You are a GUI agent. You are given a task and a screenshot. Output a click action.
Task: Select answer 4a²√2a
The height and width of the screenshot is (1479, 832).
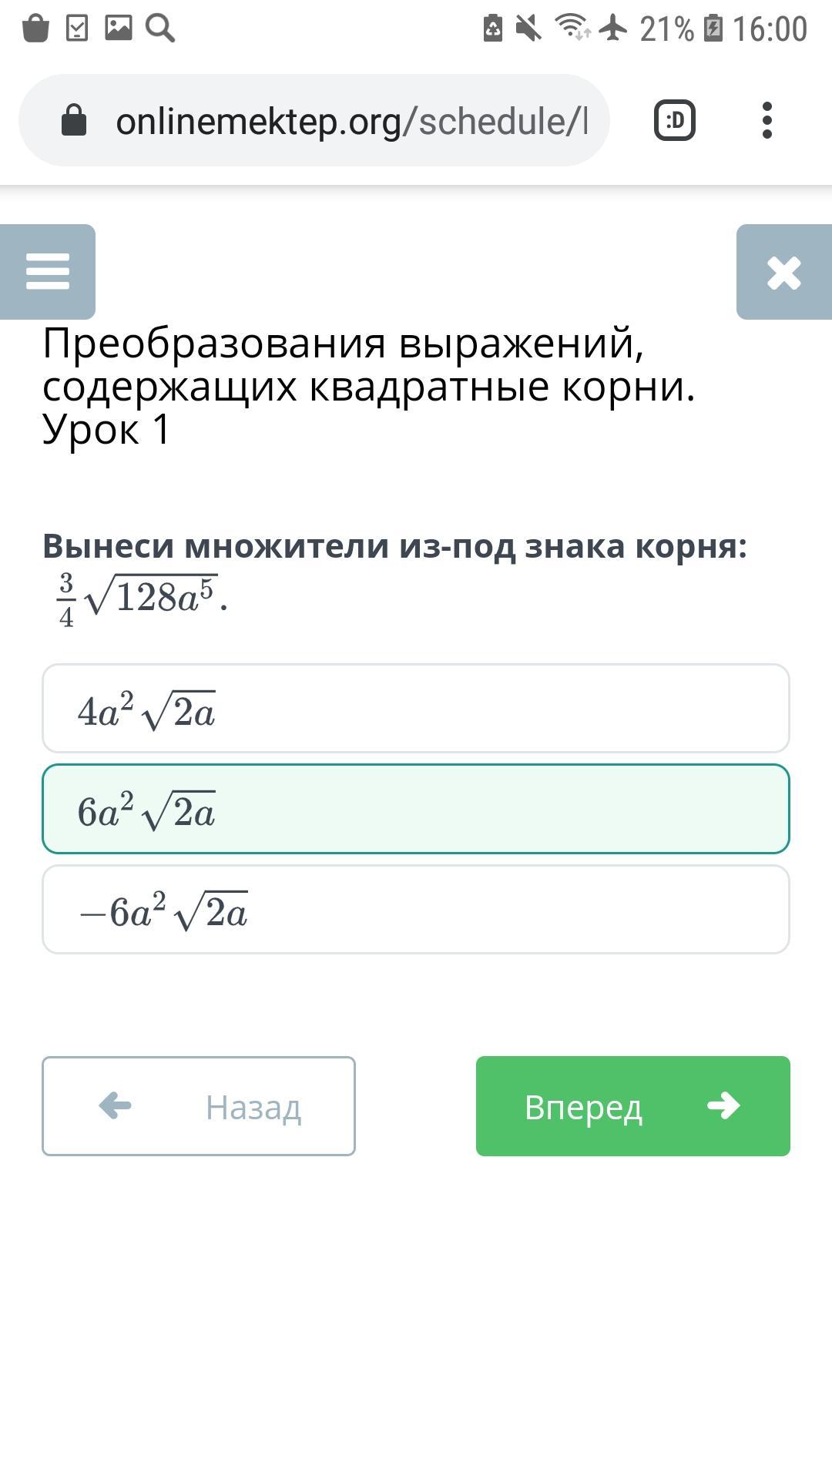coord(416,709)
